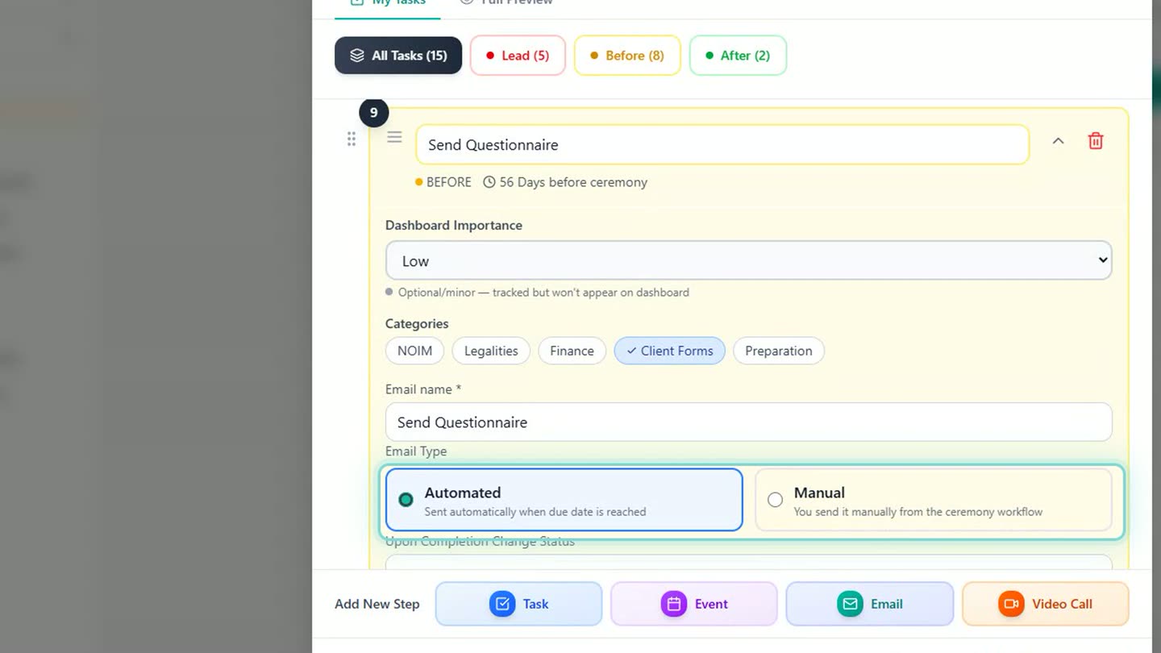Toggle the Finance category chip
This screenshot has height=653, width=1161.
coord(572,351)
